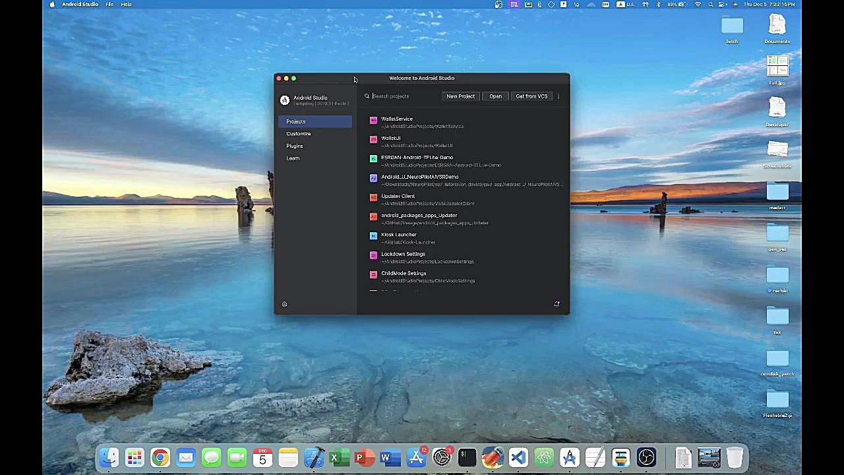The height and width of the screenshot is (475, 844).
Task: Open the ESRGAN-Android-TFLite-Demo project
Action: [x=465, y=161]
